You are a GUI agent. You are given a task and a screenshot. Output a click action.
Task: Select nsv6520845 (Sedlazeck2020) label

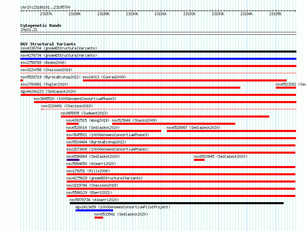pyautogui.click(x=220, y=156)
